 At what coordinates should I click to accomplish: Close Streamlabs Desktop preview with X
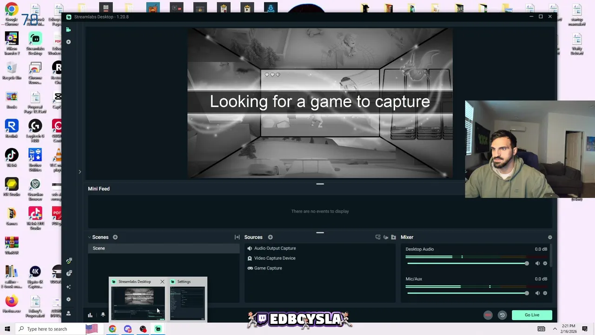[162, 281]
